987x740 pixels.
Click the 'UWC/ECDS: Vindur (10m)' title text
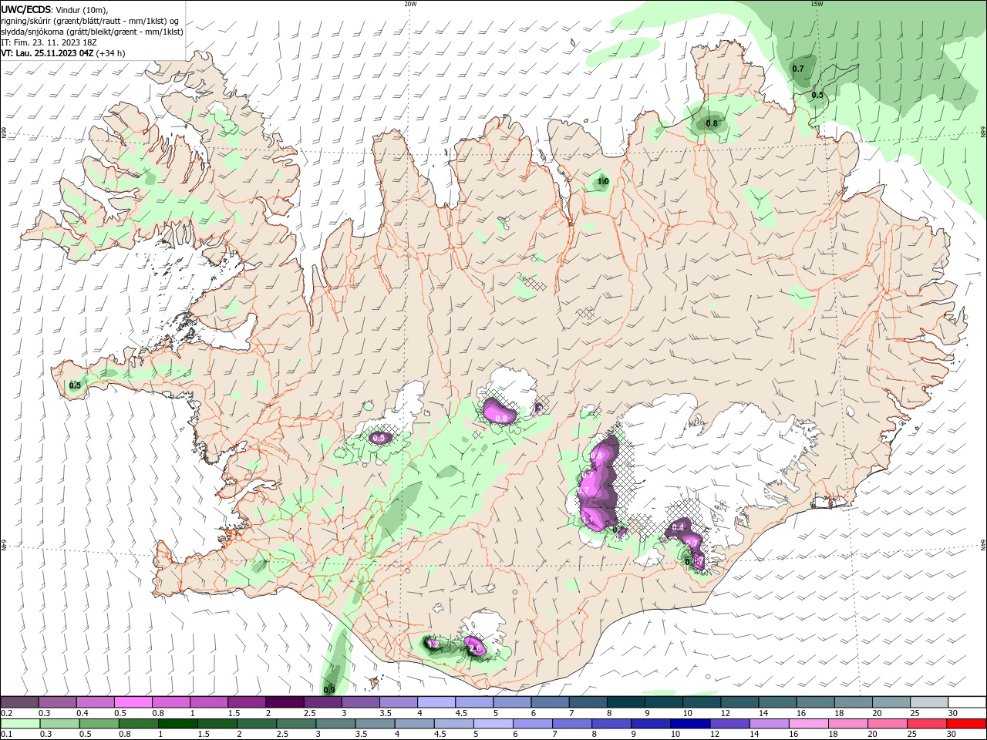(54, 9)
